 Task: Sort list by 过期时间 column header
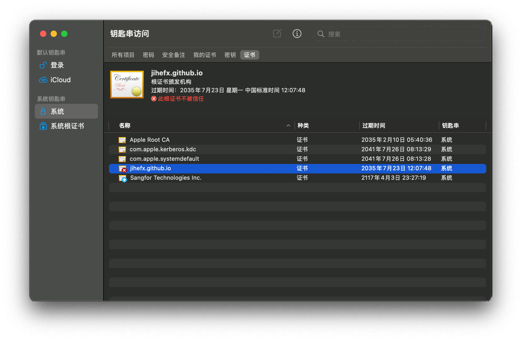tap(373, 126)
